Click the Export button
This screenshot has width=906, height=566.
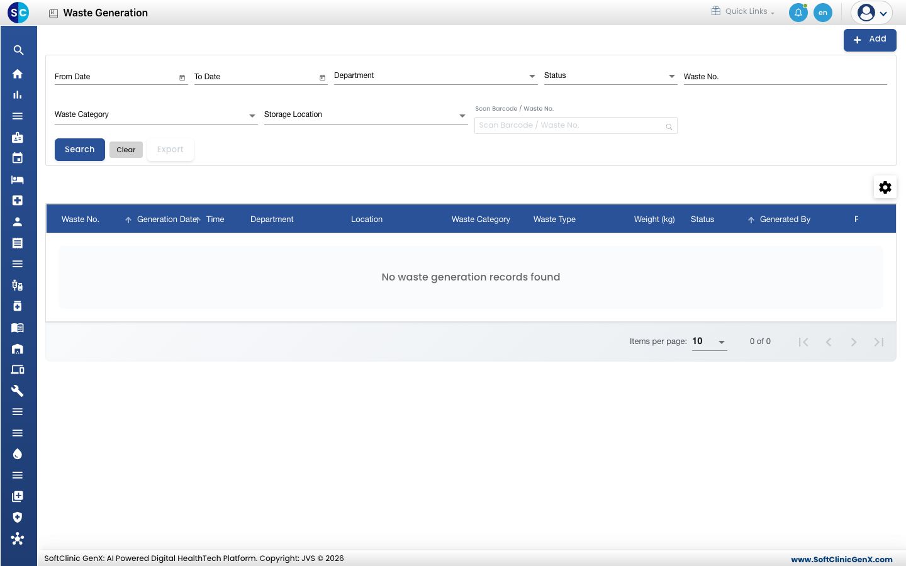coord(171,150)
